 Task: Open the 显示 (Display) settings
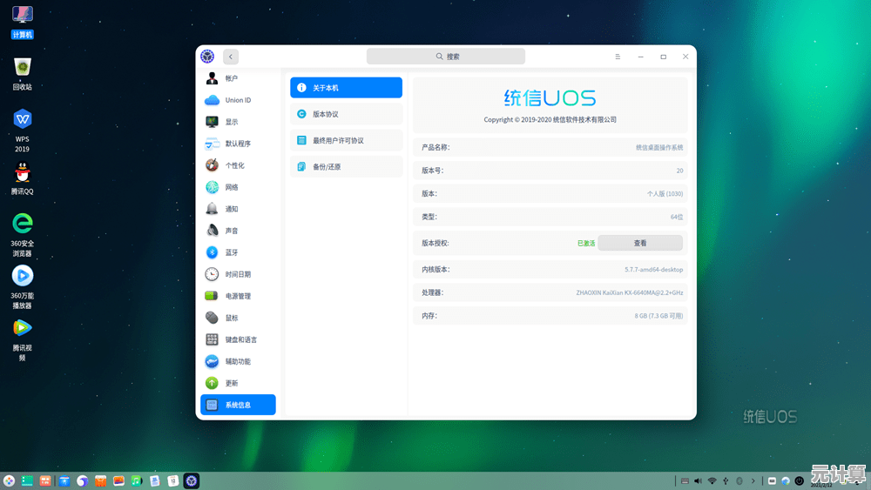coord(238,122)
